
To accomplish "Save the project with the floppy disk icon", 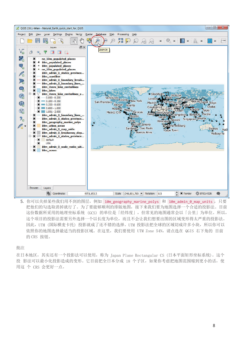I will tap(37, 41).
